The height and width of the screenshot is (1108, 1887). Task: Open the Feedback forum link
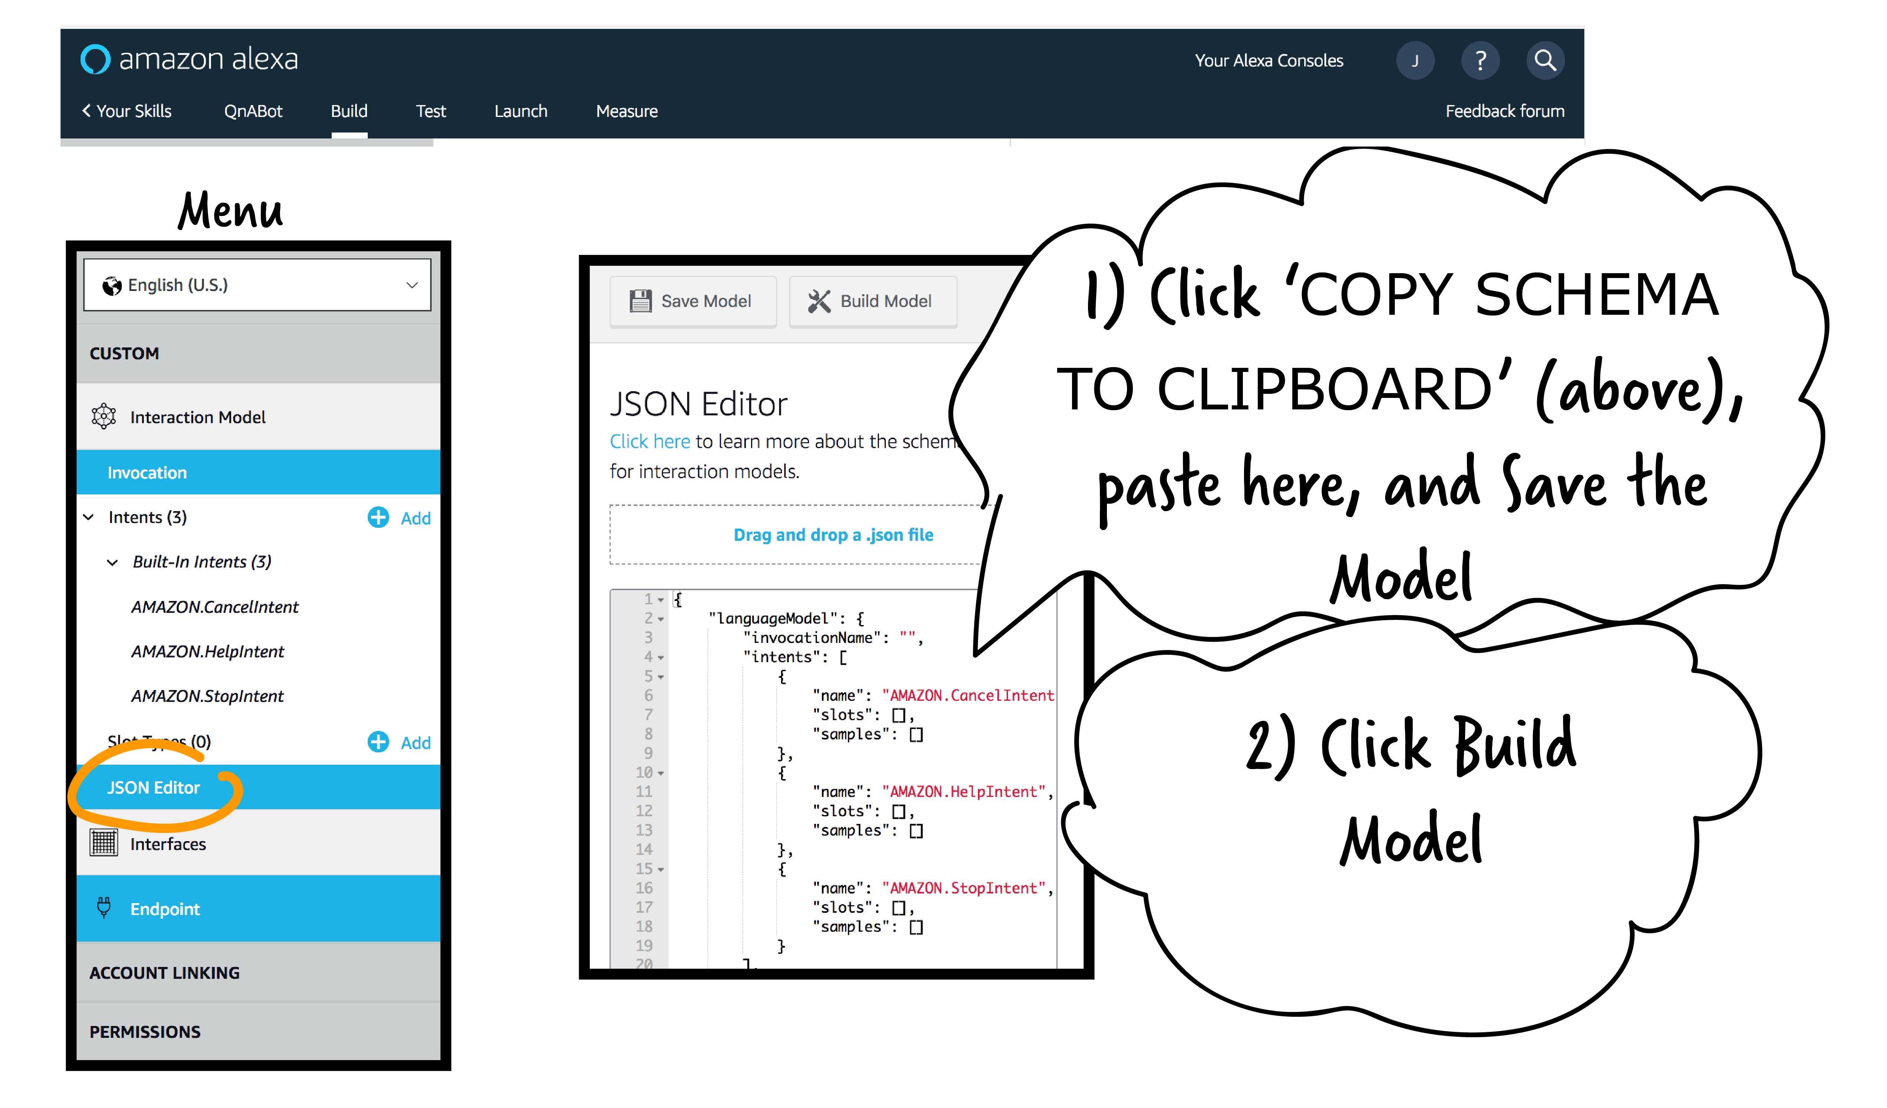1504,111
